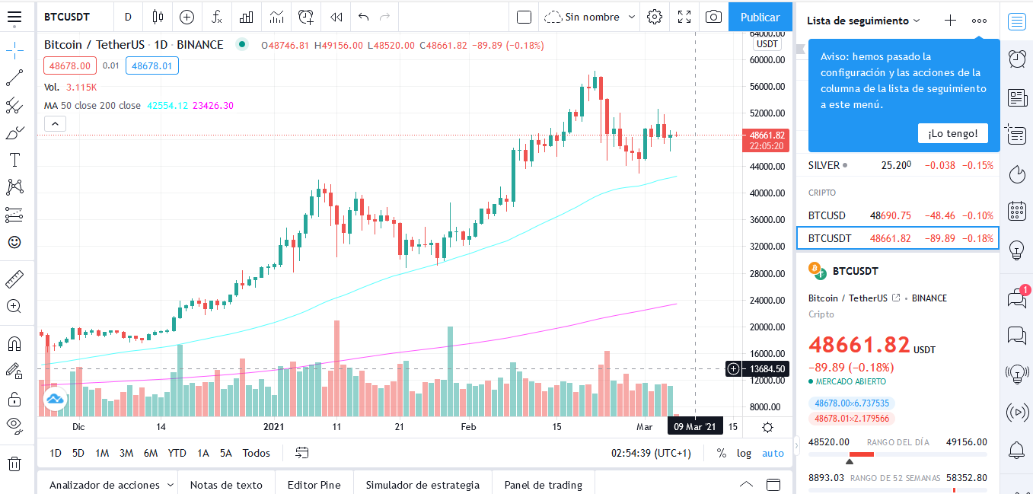The image size is (1033, 494).
Task: Toggle auto scale option
Action: pyautogui.click(x=773, y=453)
